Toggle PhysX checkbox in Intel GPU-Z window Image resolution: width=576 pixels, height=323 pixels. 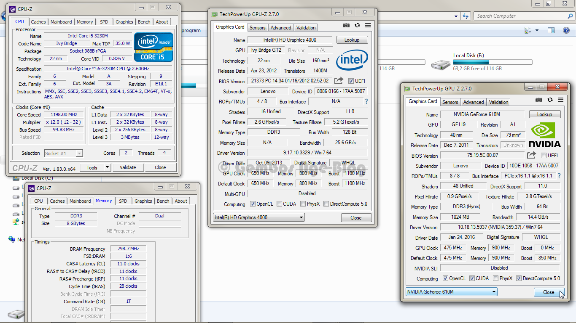pos(303,204)
